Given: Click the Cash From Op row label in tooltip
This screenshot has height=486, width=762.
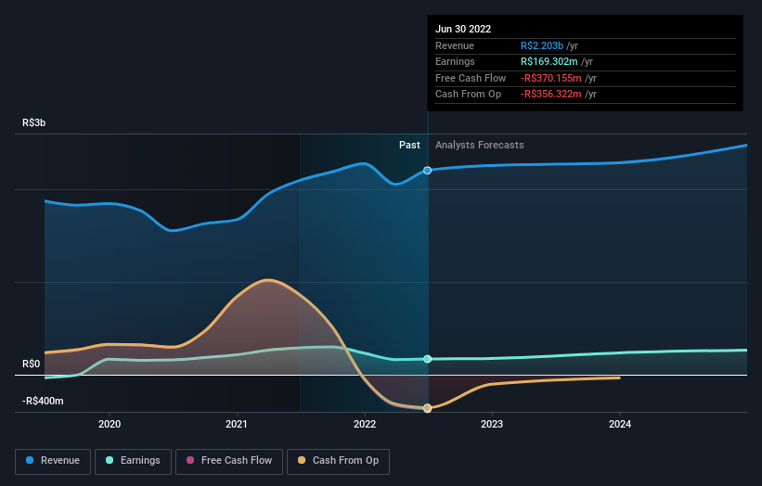Looking at the screenshot, I should point(468,95).
